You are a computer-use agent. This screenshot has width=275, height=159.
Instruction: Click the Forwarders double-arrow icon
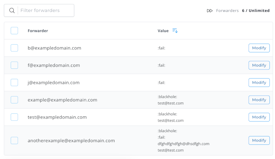point(209,11)
